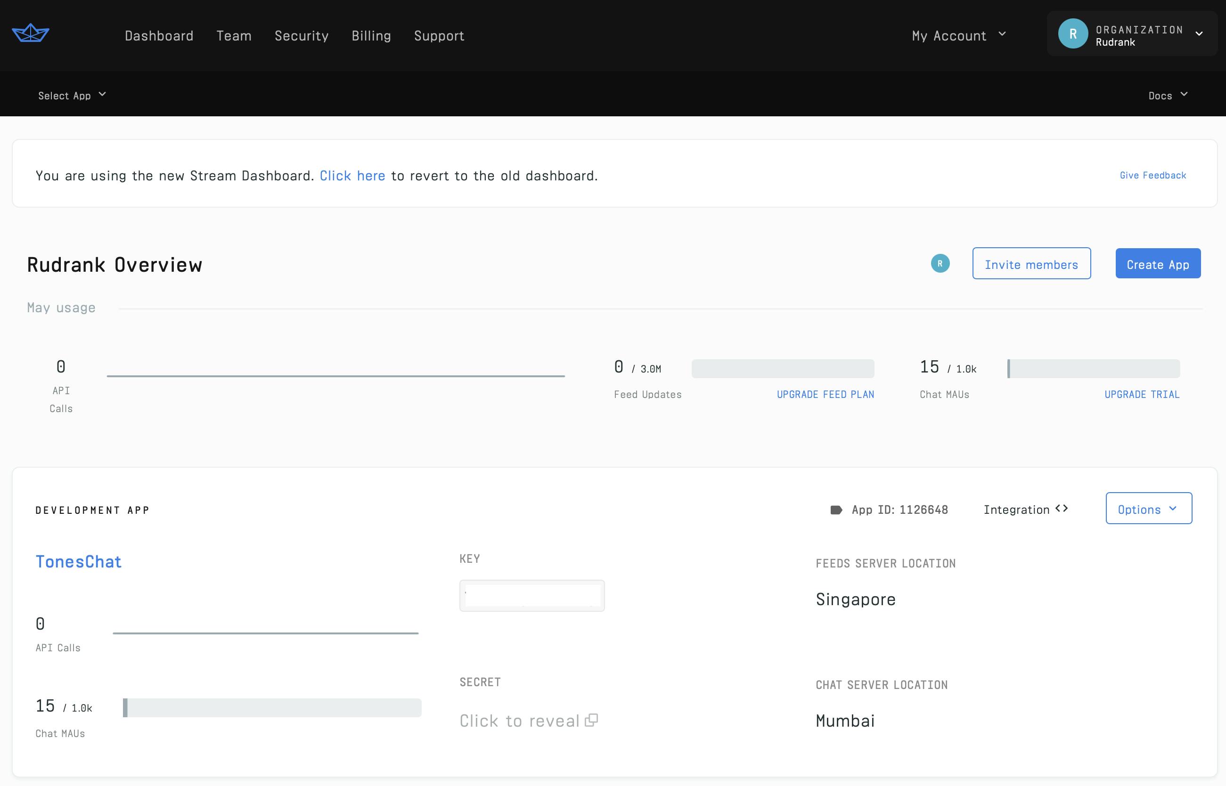Viewport: 1226px width, 786px height.
Task: Click the copy icon beside secret
Action: click(x=591, y=720)
